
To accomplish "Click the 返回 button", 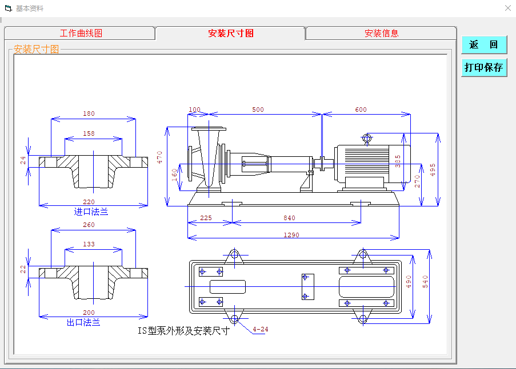I will click(484, 44).
